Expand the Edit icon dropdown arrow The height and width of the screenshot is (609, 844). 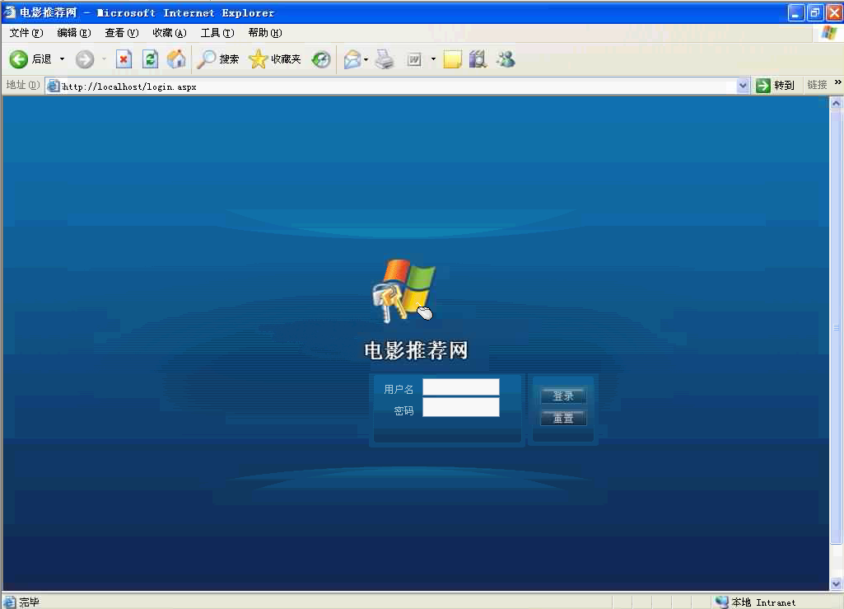(x=433, y=59)
